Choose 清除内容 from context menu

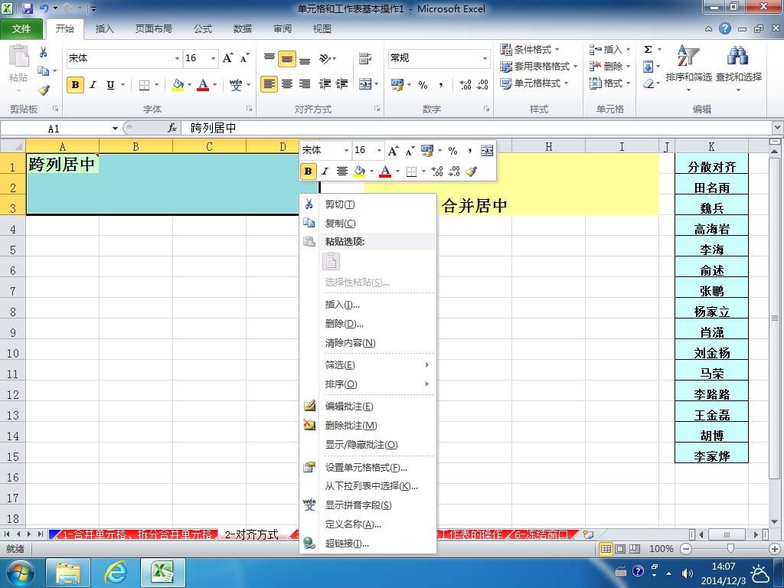coord(367,343)
